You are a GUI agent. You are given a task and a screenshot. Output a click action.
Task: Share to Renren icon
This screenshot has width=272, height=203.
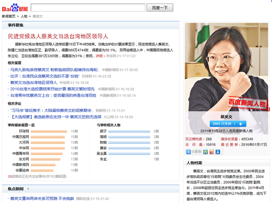tap(218, 152)
